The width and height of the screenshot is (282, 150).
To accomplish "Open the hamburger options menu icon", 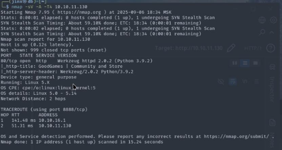I will [x=257, y=81].
